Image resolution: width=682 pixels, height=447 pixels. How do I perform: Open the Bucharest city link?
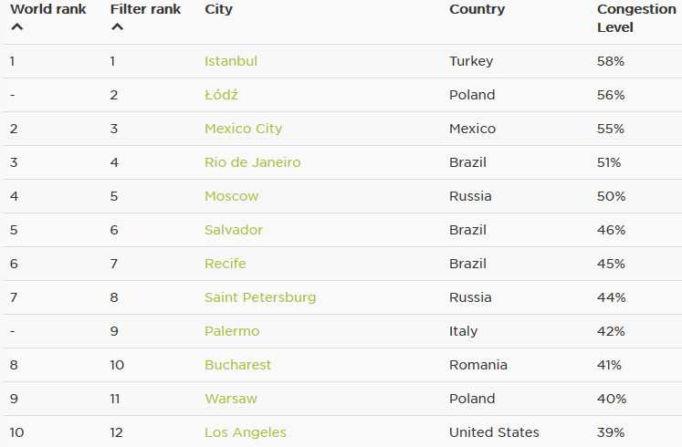[237, 365]
